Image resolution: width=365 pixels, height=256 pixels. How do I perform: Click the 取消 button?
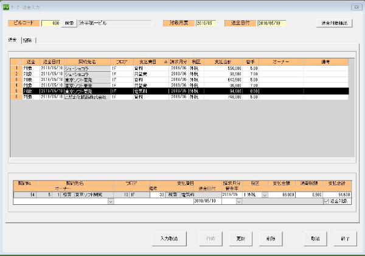pos(315,238)
